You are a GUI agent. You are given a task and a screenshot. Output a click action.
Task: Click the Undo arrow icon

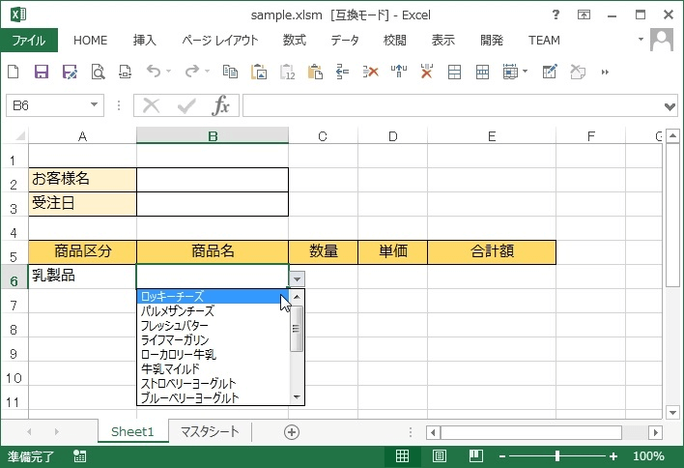tap(153, 72)
